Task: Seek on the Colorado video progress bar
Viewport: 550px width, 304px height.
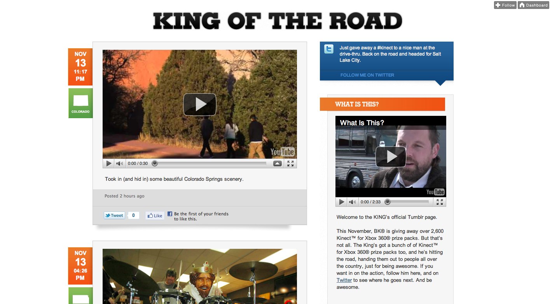Action: click(210, 164)
